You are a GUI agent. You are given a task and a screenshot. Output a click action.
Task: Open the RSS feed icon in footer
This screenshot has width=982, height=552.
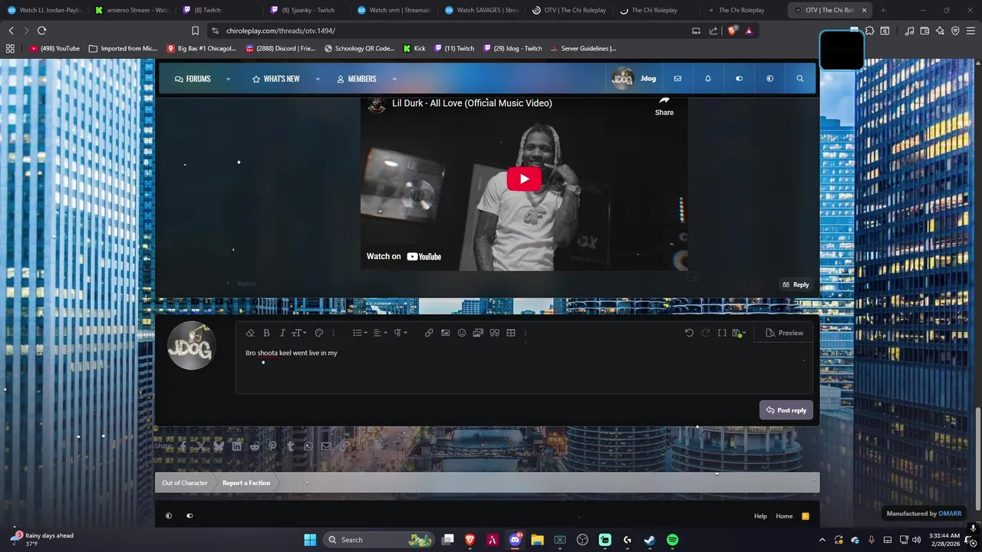[806, 516]
